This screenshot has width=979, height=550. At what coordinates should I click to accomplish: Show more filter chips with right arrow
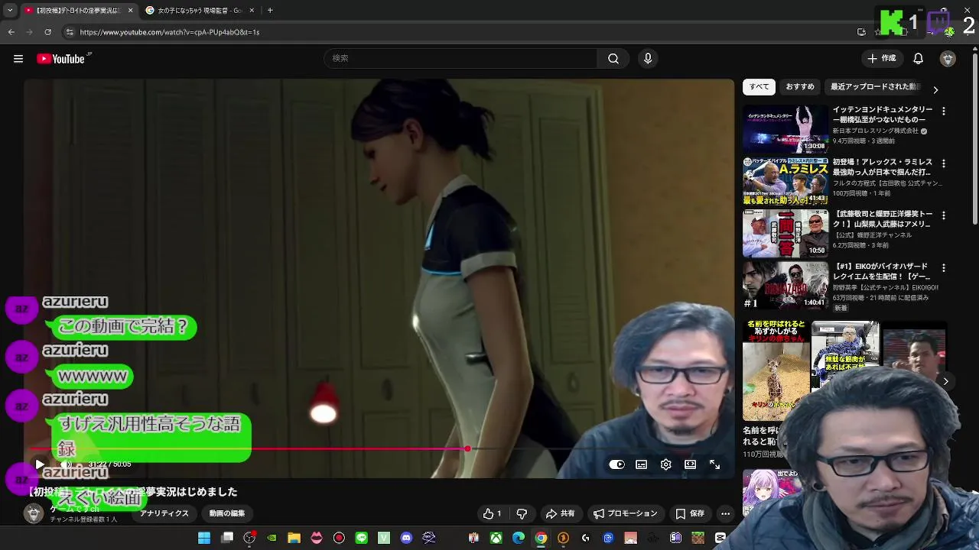coord(935,89)
